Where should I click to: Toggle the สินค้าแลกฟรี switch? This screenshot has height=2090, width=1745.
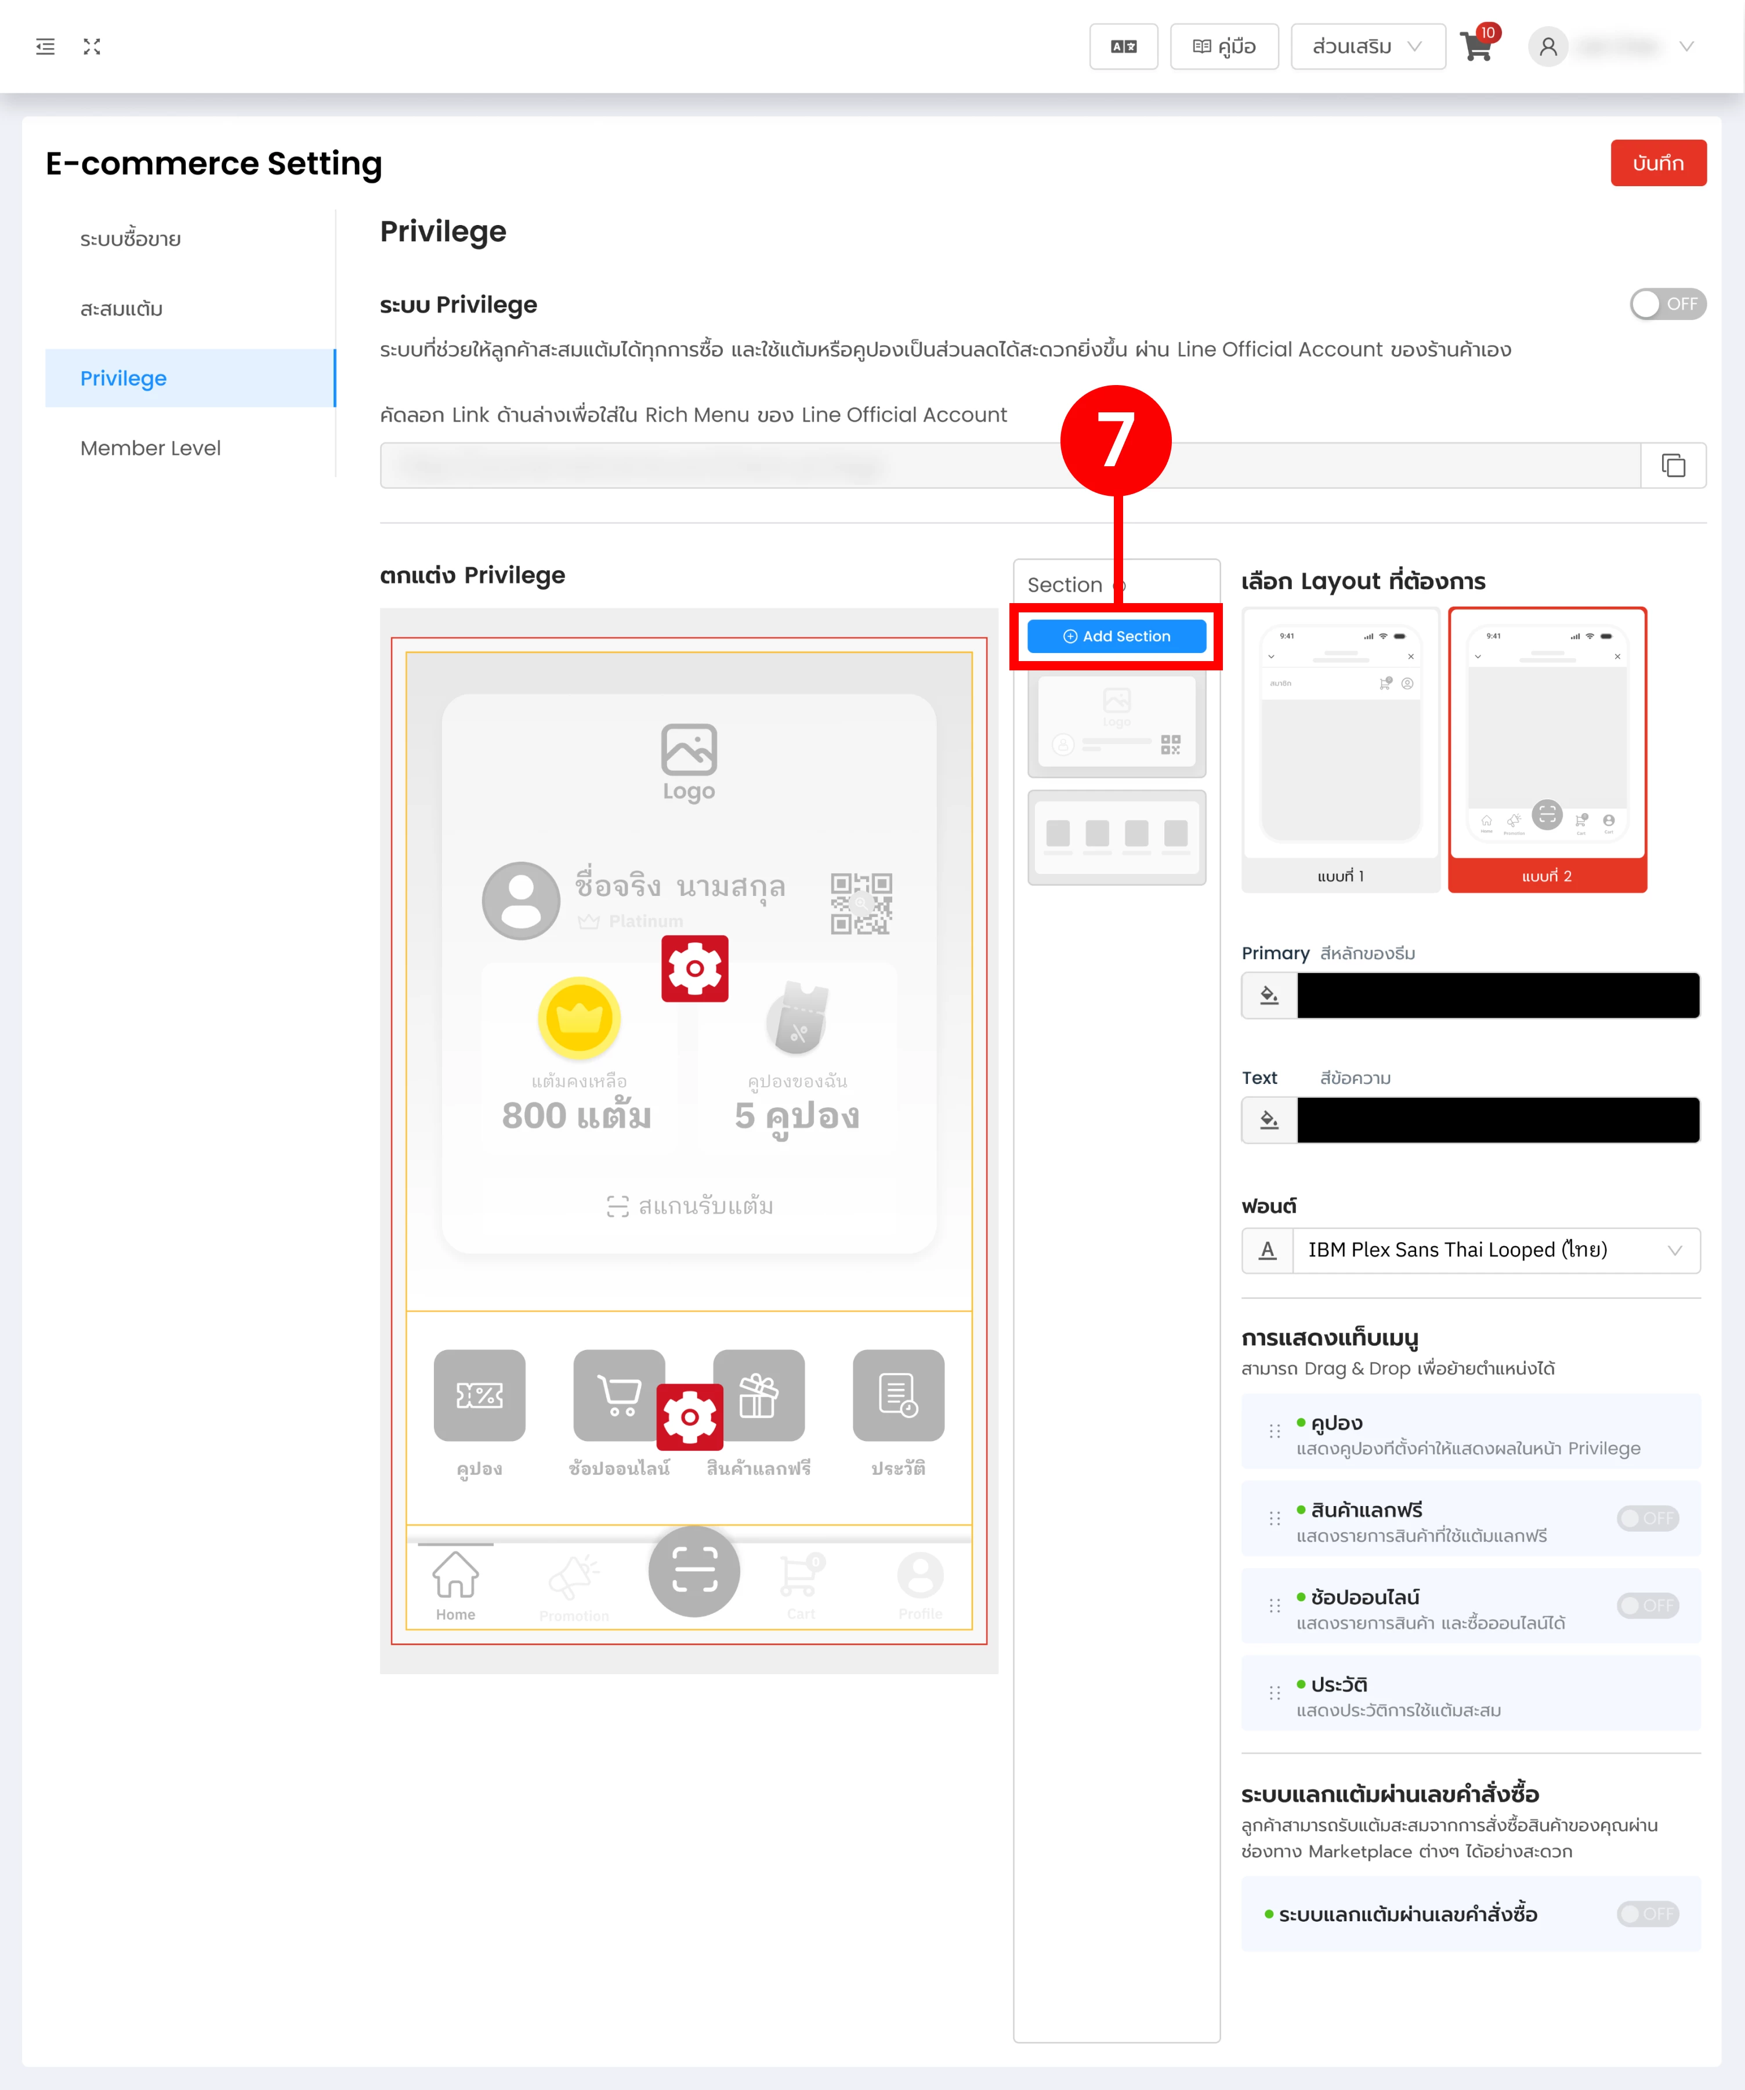(1648, 1519)
